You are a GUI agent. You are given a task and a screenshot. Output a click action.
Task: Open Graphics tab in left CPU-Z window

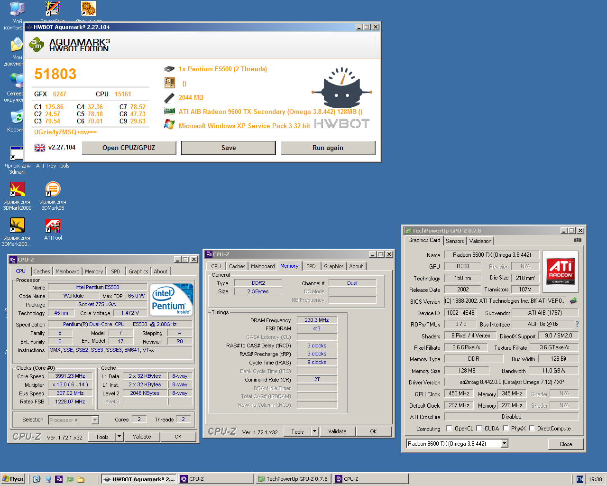[138, 271]
